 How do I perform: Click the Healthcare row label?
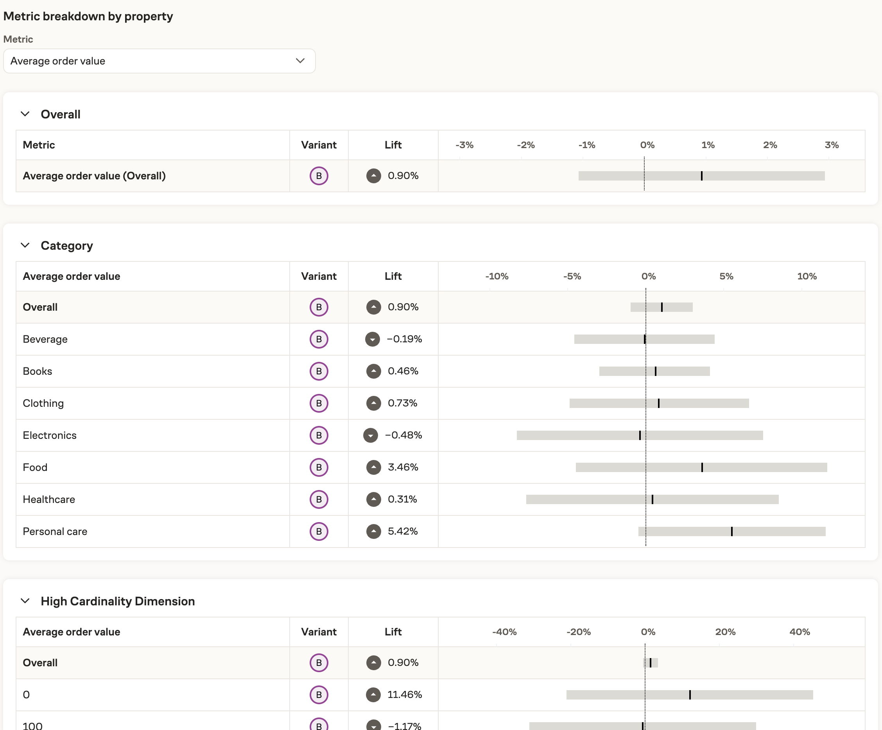[x=49, y=499]
